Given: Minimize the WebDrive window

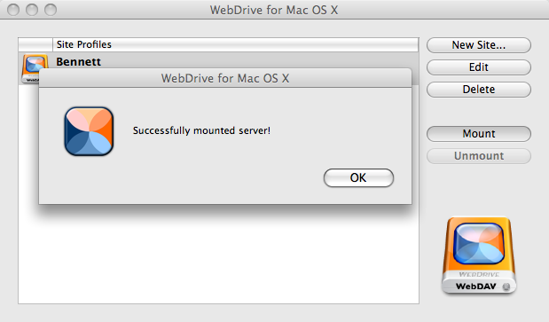Looking at the screenshot, I should pyautogui.click(x=32, y=10).
